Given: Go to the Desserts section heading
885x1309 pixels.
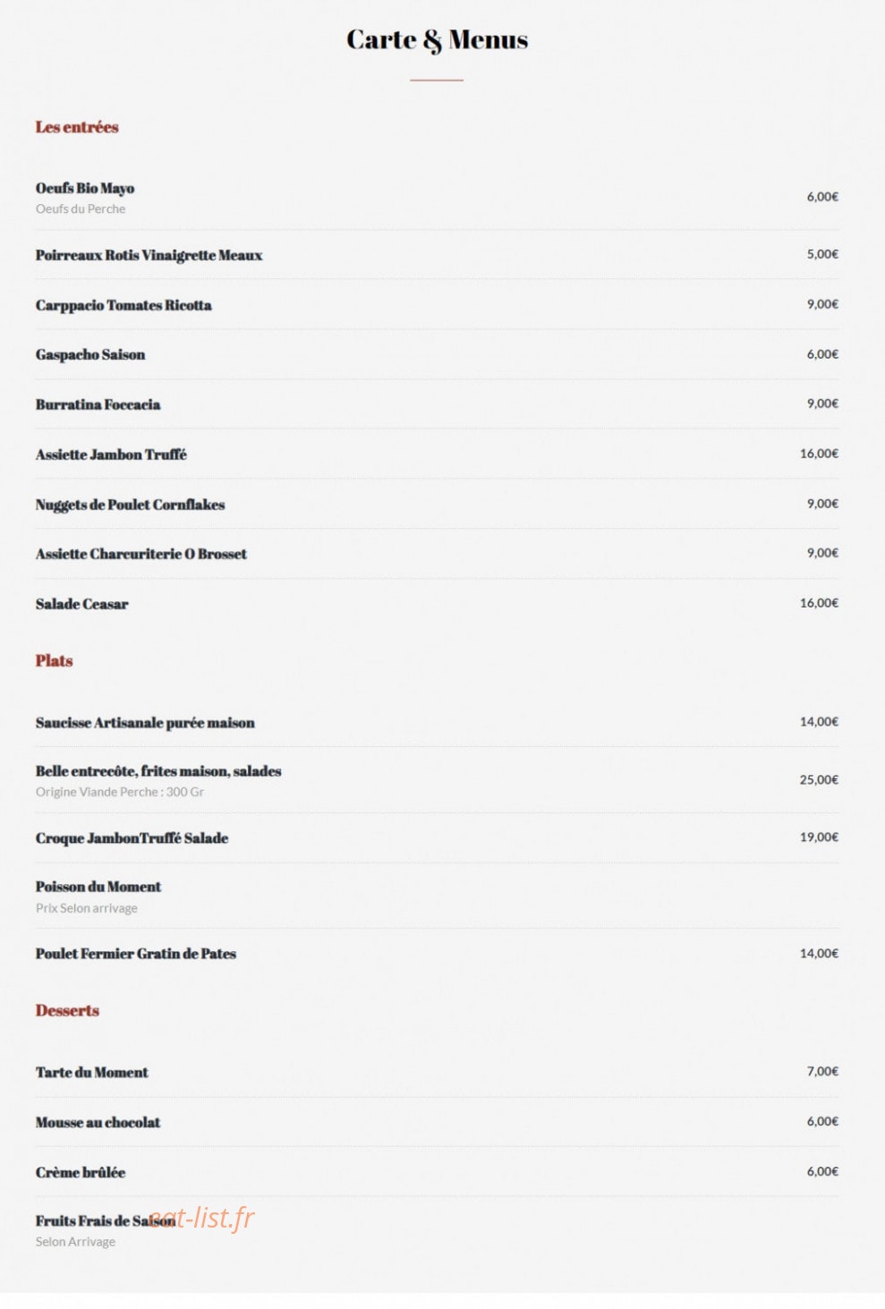Looking at the screenshot, I should 67,1010.
